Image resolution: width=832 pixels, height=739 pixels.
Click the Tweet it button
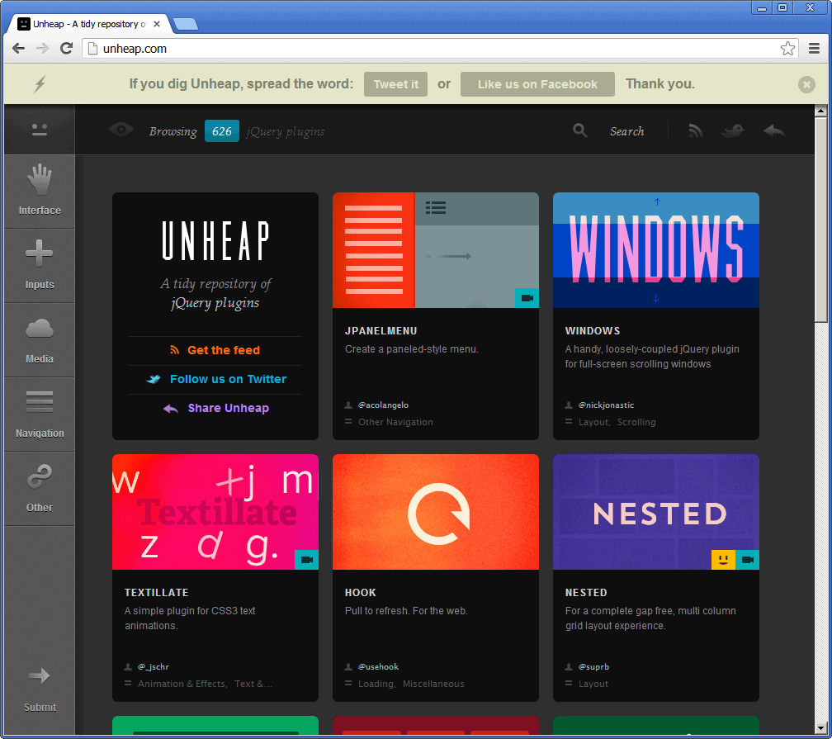396,84
